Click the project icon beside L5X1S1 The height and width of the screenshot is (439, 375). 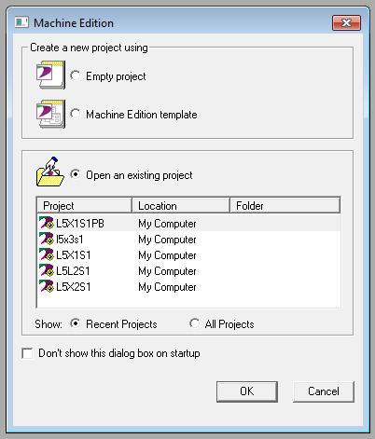point(47,254)
